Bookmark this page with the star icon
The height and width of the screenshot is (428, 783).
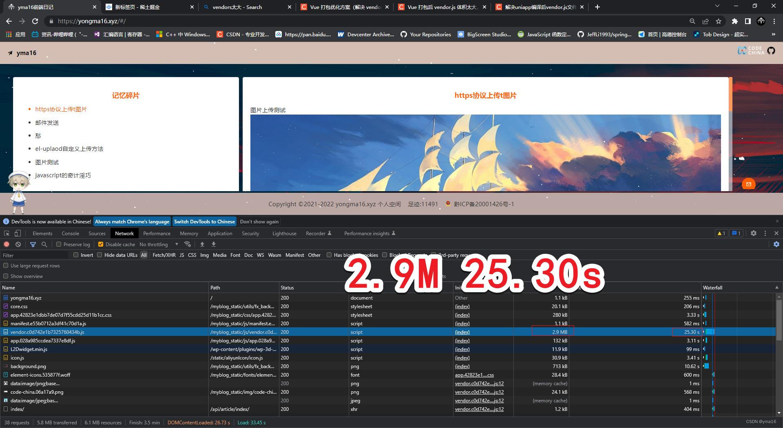click(x=719, y=21)
